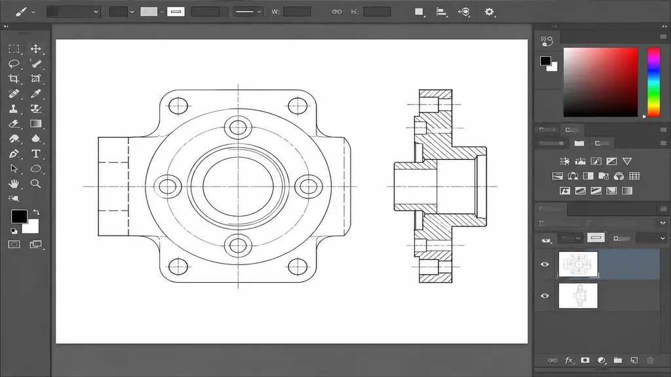The height and width of the screenshot is (377, 671).
Task: Open the adjustments panel menu
Action: 663,143
